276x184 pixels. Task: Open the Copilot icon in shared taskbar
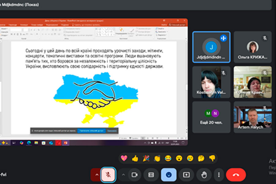coord(21,143)
